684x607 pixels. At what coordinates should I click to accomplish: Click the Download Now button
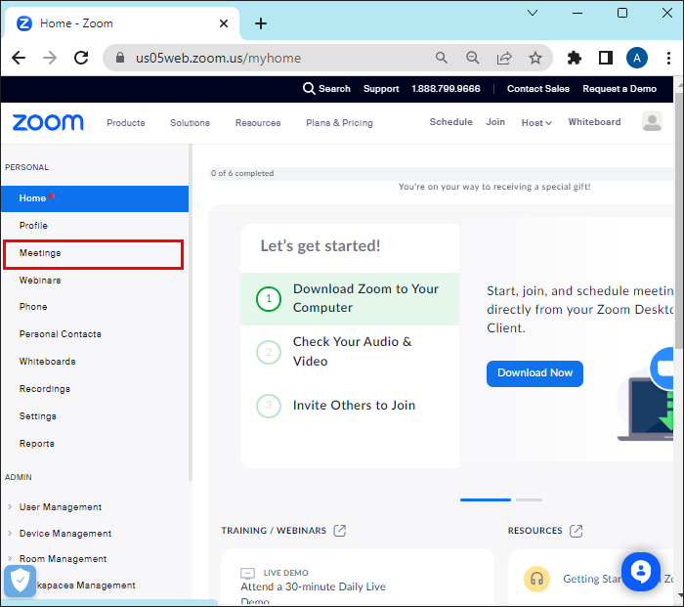tap(534, 373)
